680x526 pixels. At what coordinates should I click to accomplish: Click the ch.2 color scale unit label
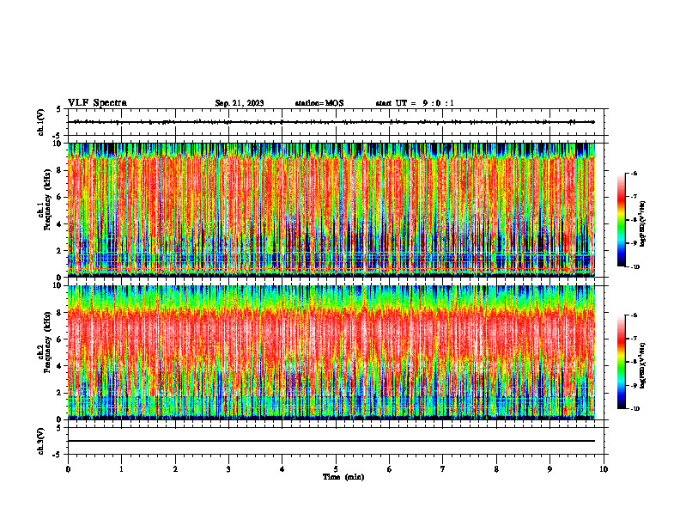point(643,365)
